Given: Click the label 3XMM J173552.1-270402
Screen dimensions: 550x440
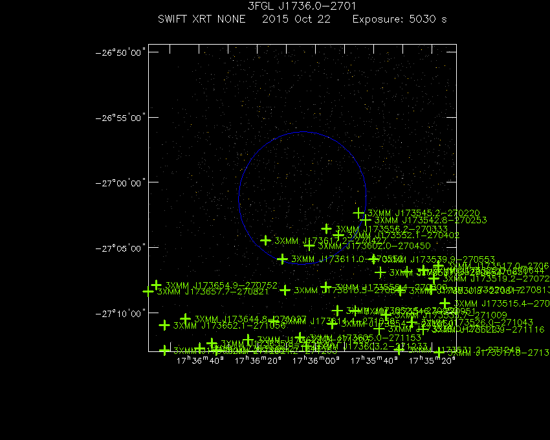Looking at the screenshot, I should (403, 236).
